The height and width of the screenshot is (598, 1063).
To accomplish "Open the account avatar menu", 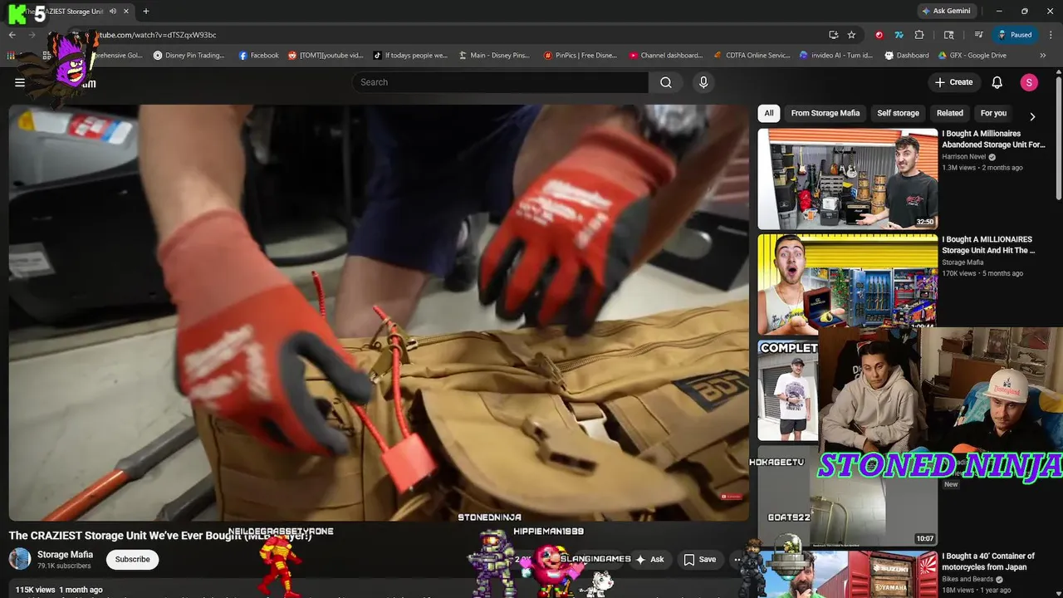I will pyautogui.click(x=1029, y=82).
